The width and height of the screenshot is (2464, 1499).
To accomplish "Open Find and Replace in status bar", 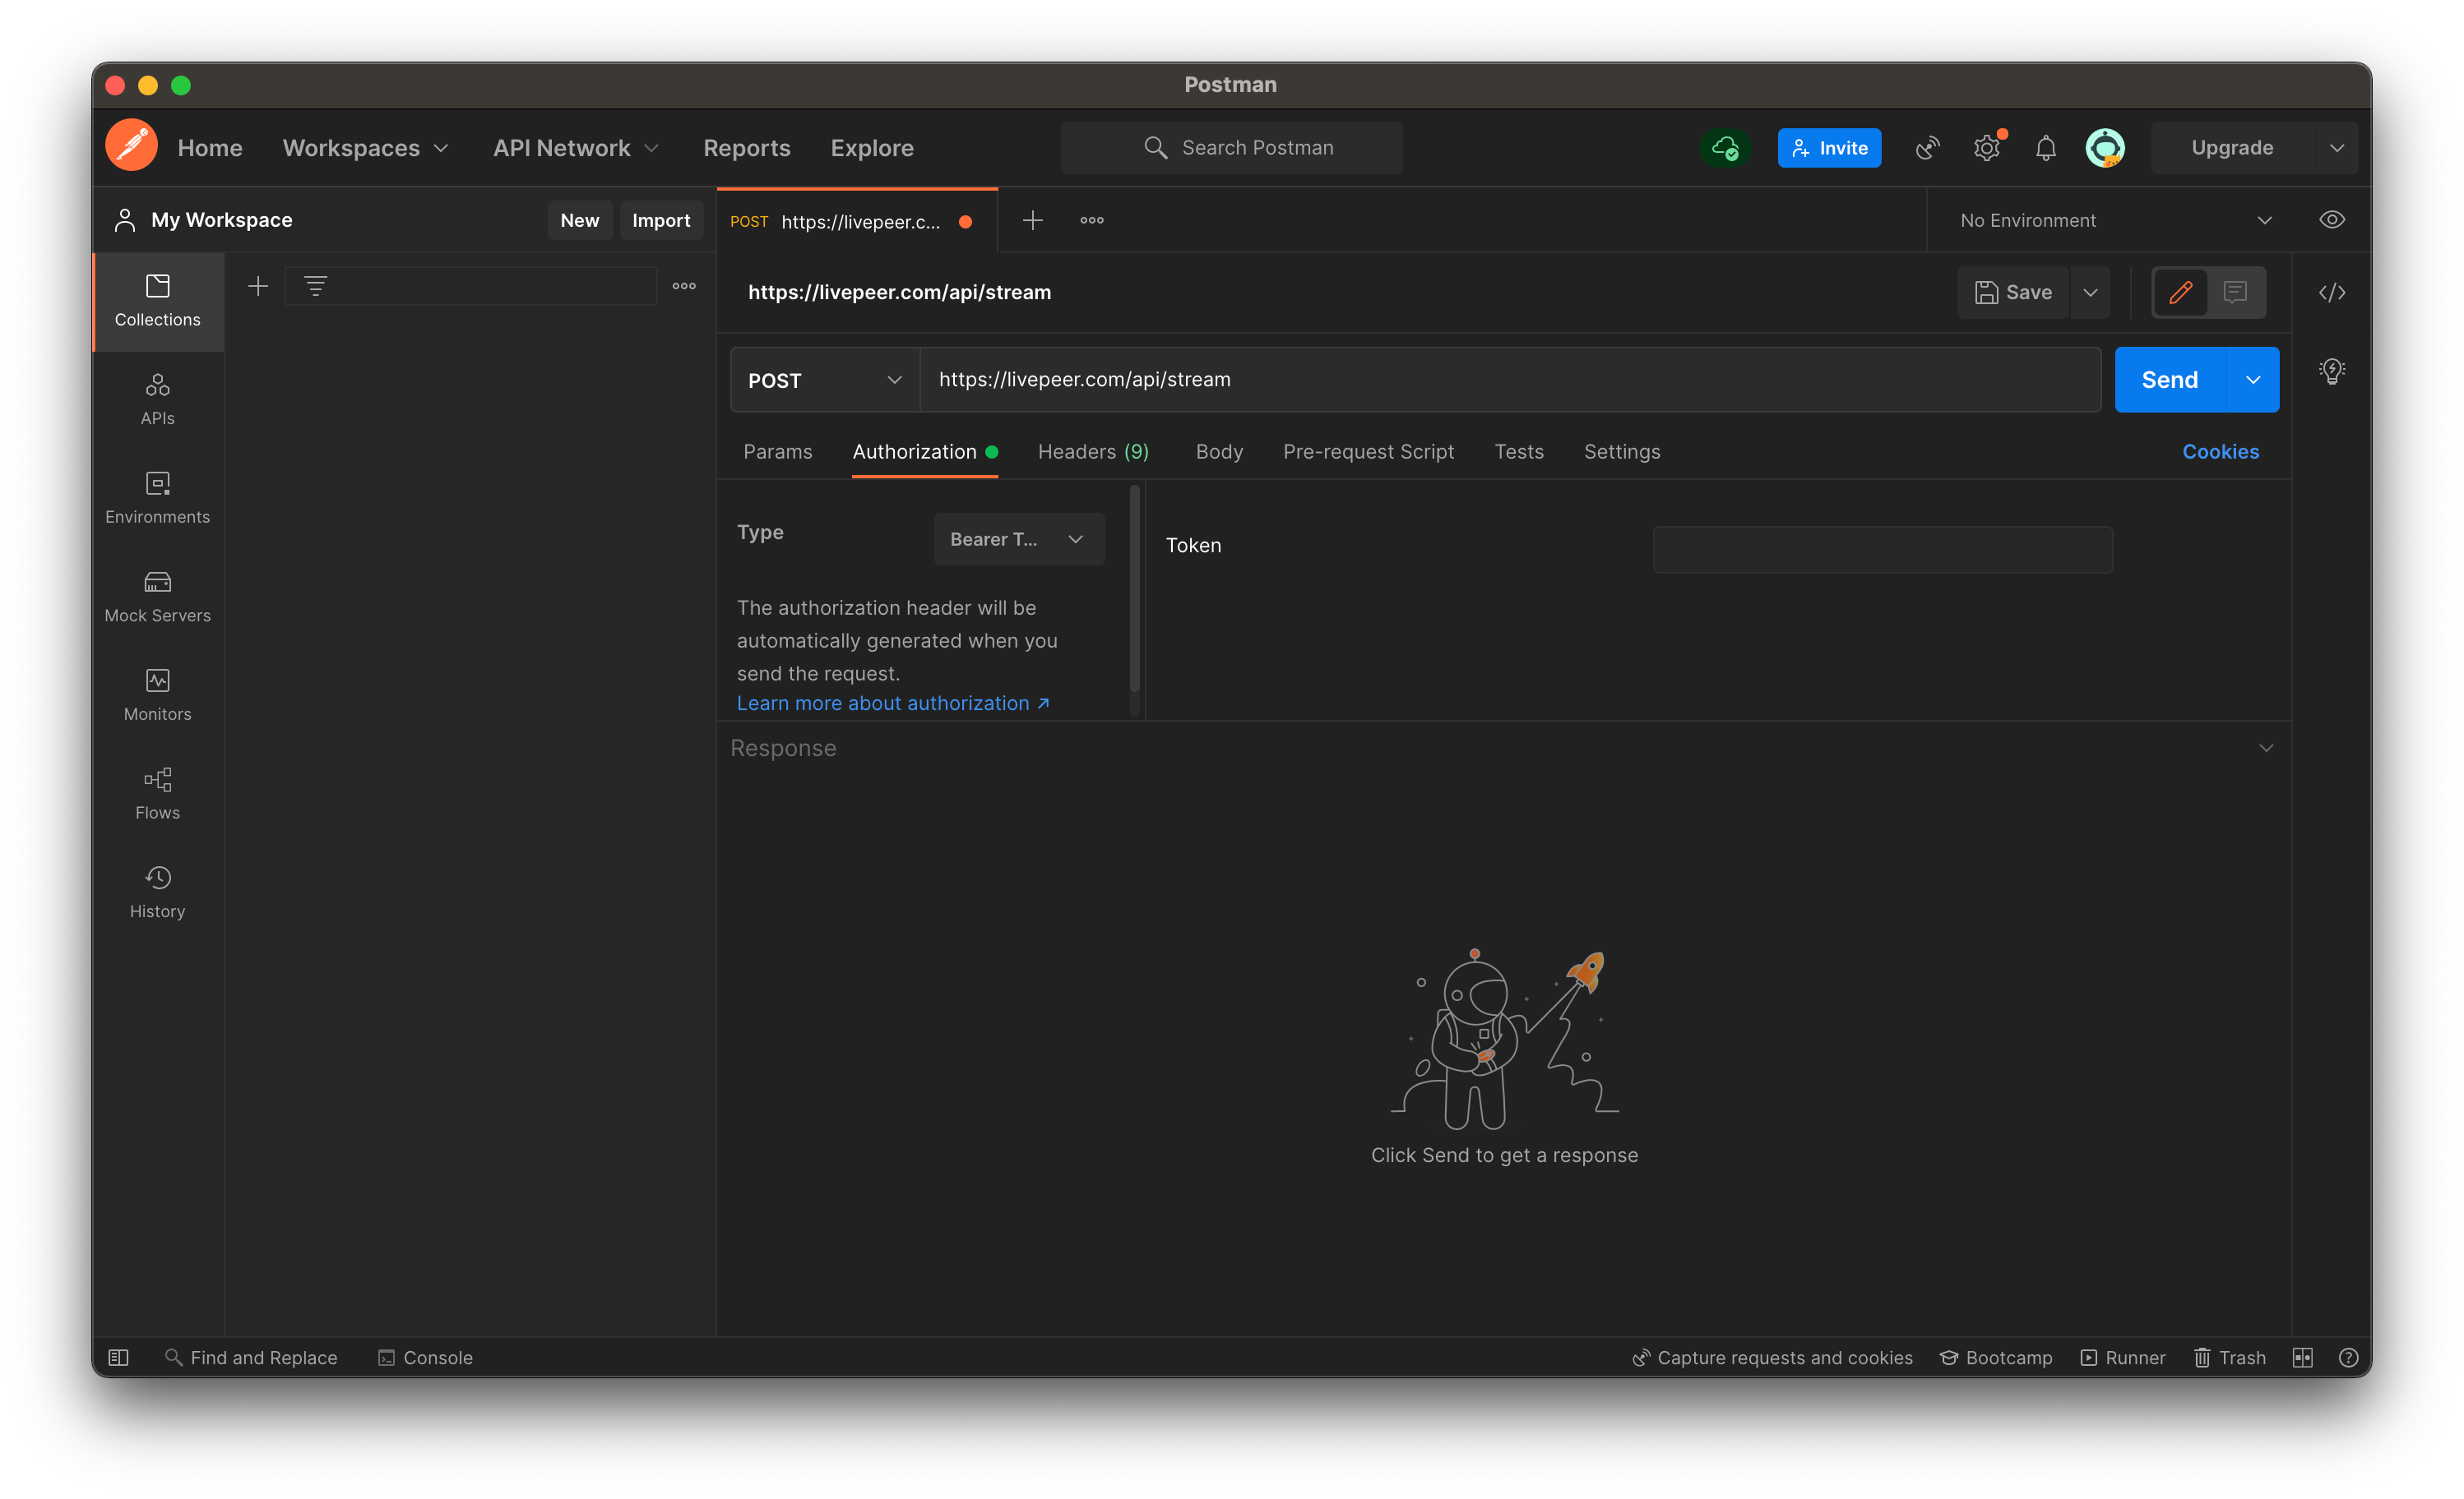I will click(x=251, y=1357).
